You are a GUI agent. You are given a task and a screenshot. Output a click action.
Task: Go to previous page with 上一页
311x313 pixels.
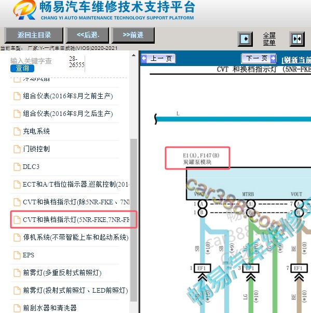point(158,59)
